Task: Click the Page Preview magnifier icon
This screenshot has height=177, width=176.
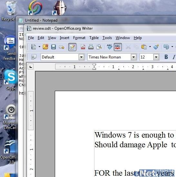Action: click(x=99, y=47)
